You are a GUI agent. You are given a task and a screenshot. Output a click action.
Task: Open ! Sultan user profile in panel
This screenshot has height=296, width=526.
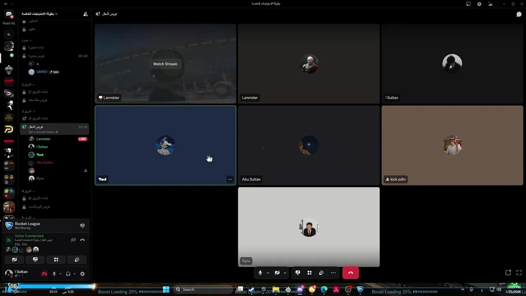click(x=16, y=273)
